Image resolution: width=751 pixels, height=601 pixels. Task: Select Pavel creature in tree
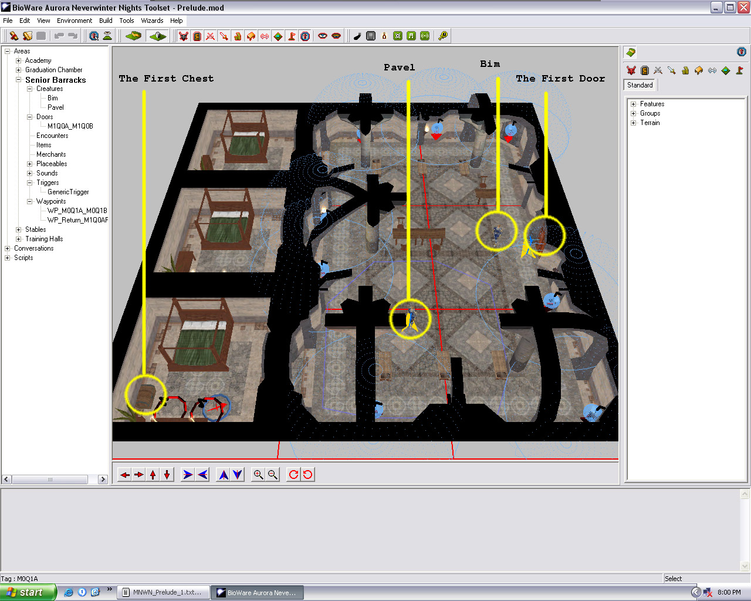tap(56, 107)
